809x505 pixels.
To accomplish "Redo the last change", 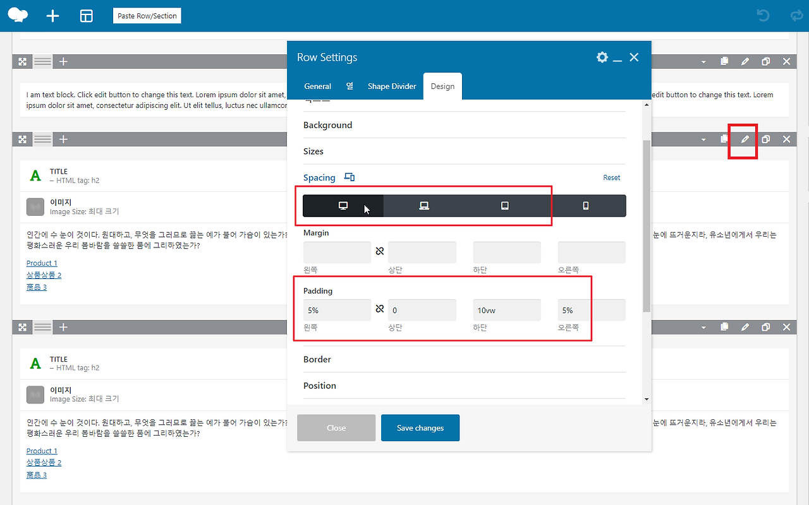I will [796, 16].
